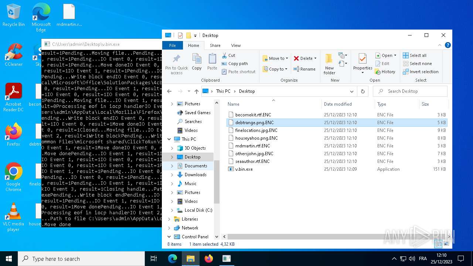Screen dimensions: 473x266
Task: Open address bar history dropdown
Action: pos(352,91)
